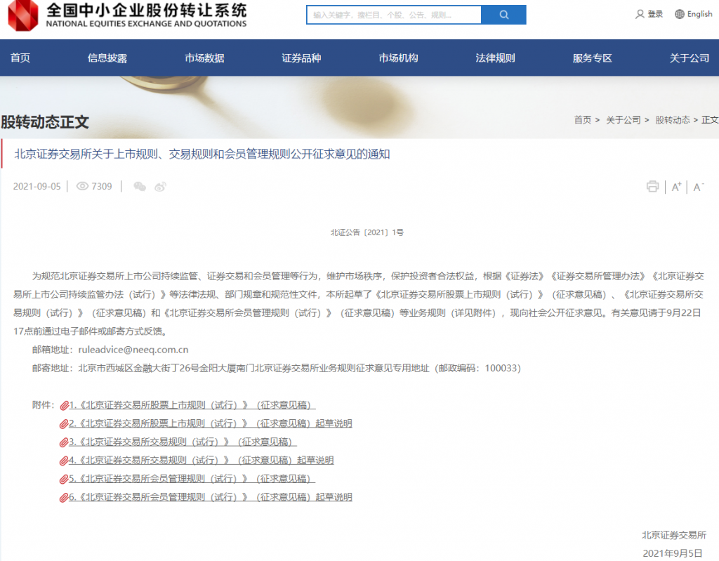Click paperclip icon beside attachment 3
Image resolution: width=719 pixels, height=561 pixels.
point(64,442)
